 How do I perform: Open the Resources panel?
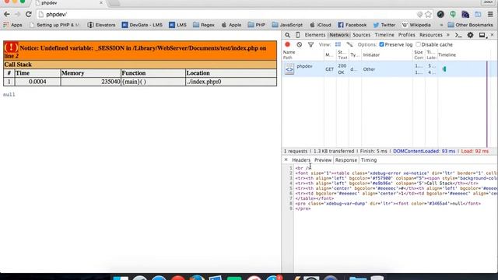point(430,35)
